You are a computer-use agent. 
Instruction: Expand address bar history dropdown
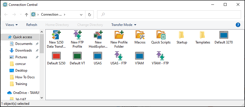[81, 15]
